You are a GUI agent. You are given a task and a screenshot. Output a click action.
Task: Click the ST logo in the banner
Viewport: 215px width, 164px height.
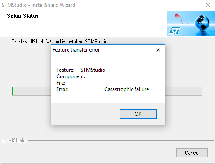click(x=174, y=31)
